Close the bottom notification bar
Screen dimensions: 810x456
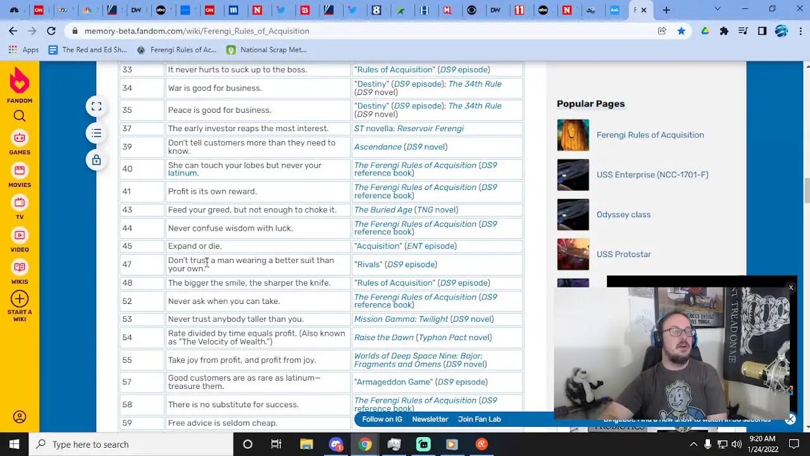[x=790, y=419]
